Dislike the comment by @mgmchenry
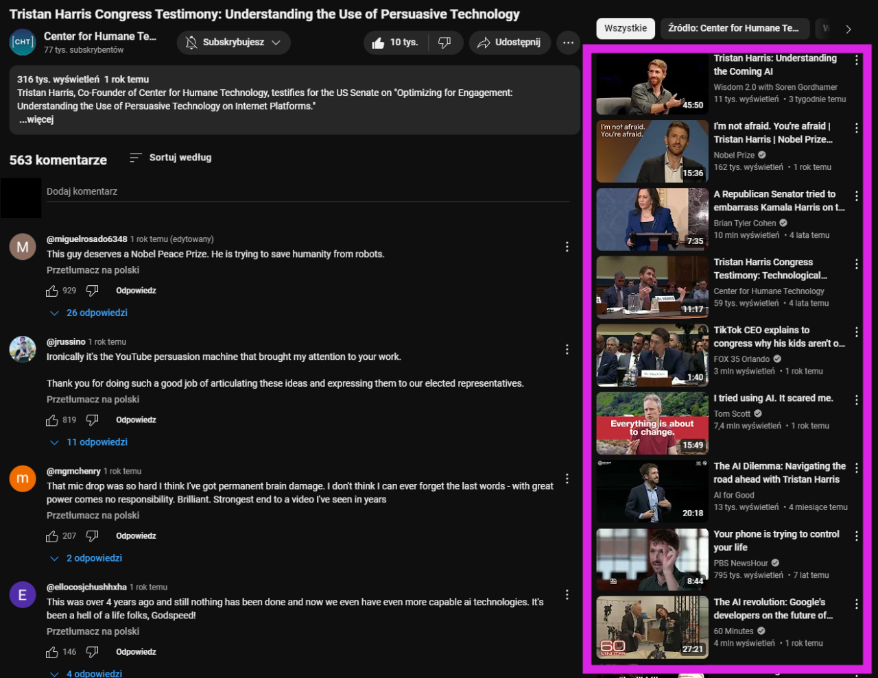This screenshot has height=678, width=878. point(92,536)
